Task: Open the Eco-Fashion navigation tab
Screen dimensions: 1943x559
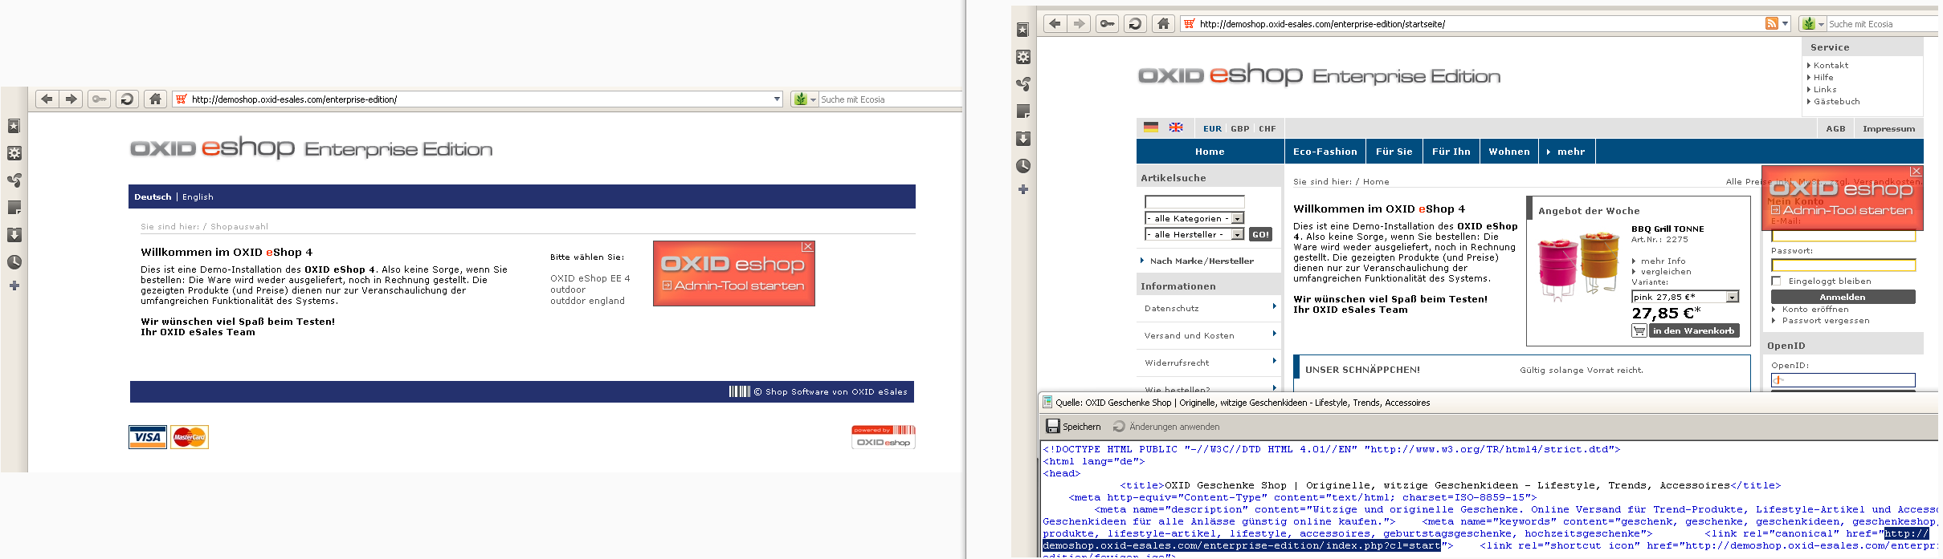Action: coord(1325,152)
